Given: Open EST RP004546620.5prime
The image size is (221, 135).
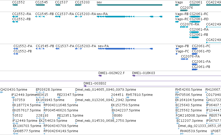Looking at the screenshot, I should (61, 111).
